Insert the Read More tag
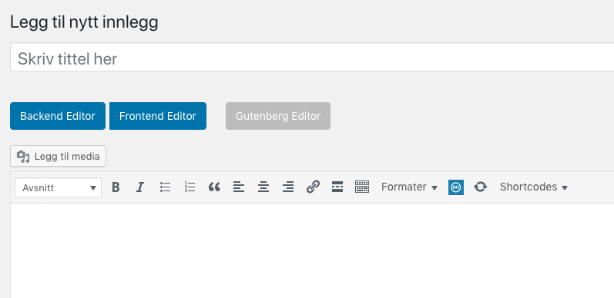 tap(337, 187)
